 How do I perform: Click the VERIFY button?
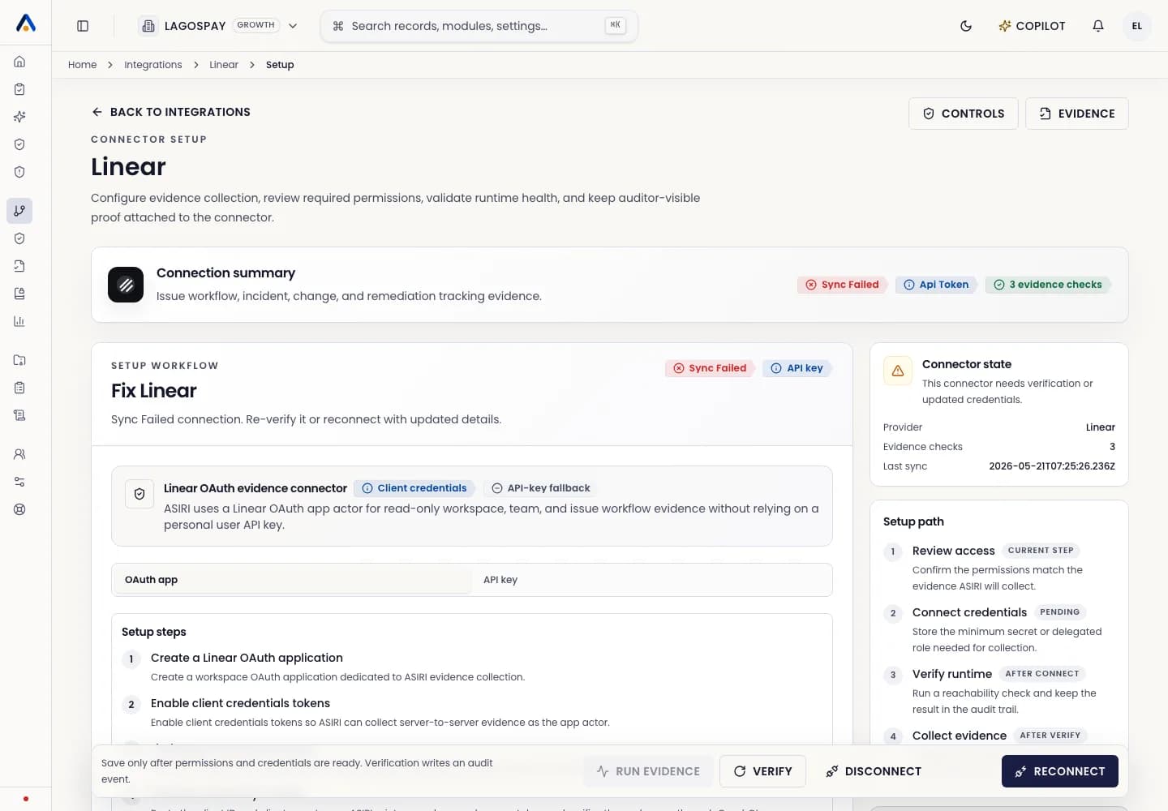pyautogui.click(x=762, y=771)
